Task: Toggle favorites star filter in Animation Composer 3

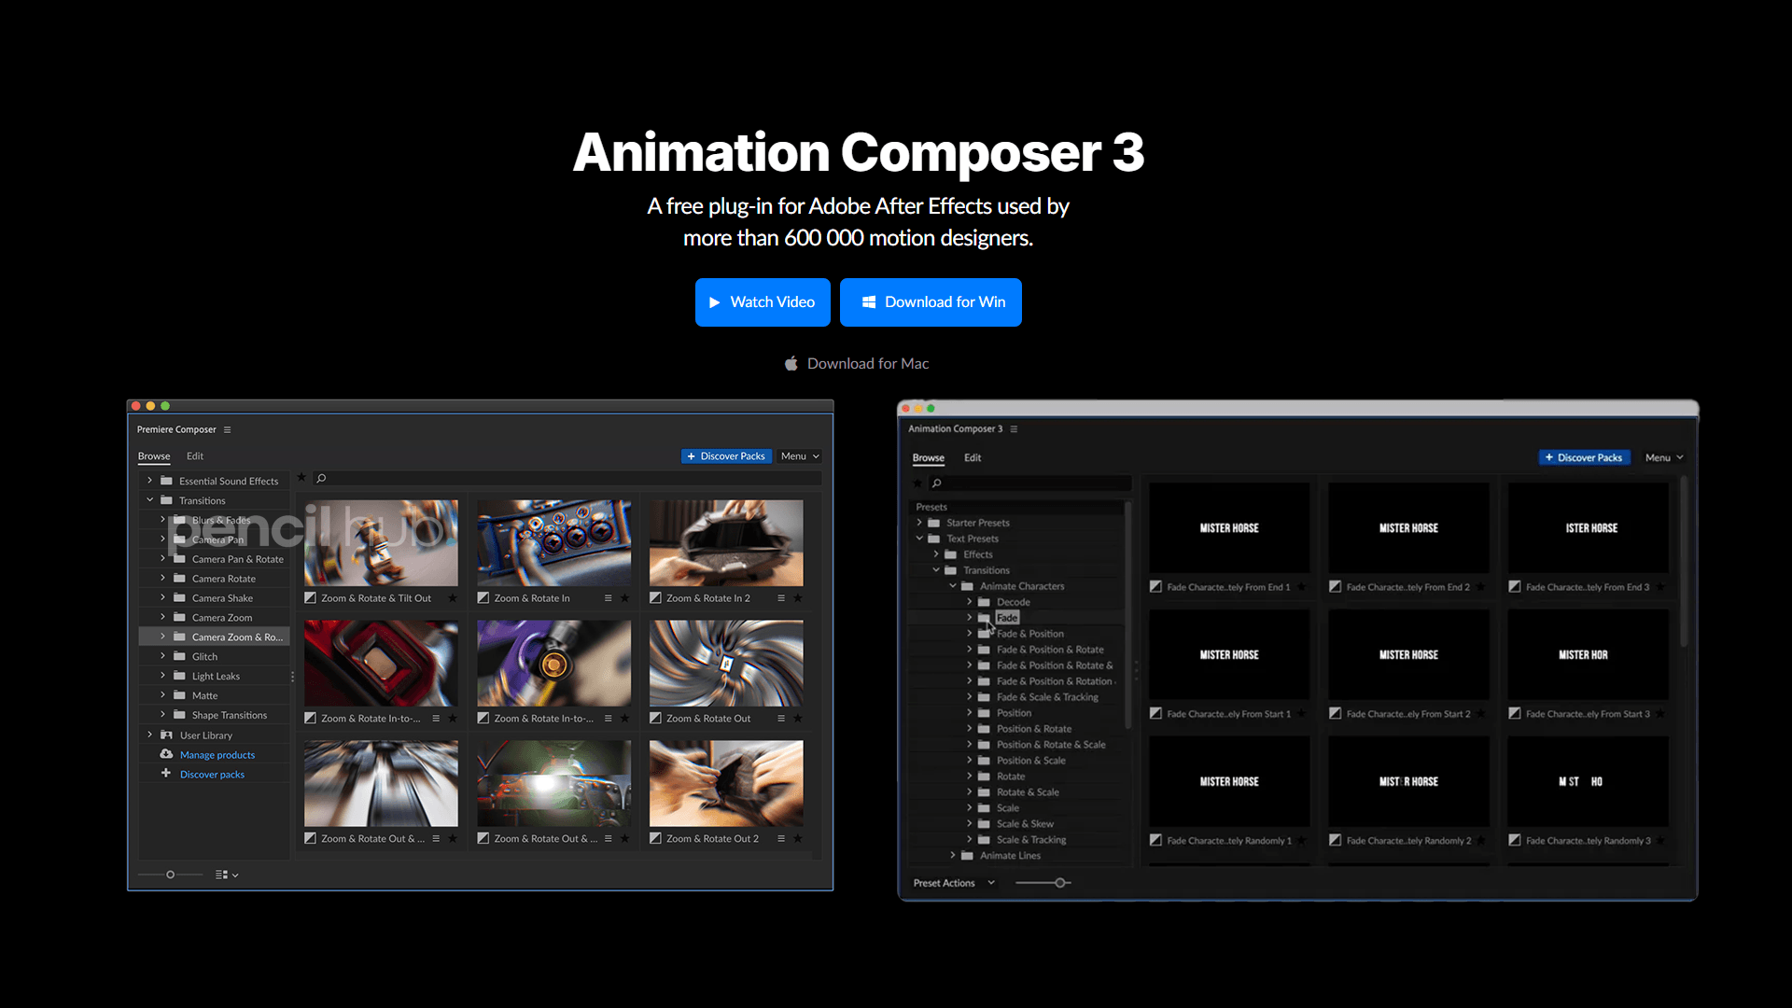Action: coord(917,483)
